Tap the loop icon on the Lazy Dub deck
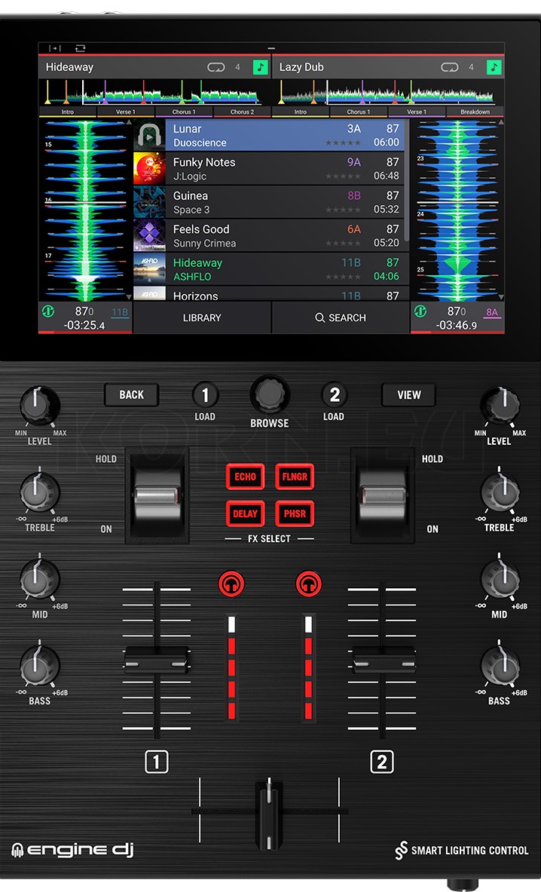 [x=450, y=67]
